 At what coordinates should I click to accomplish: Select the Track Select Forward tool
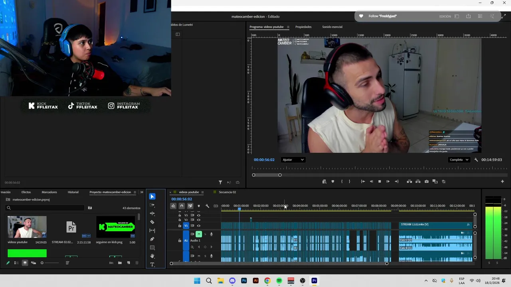pos(152,205)
